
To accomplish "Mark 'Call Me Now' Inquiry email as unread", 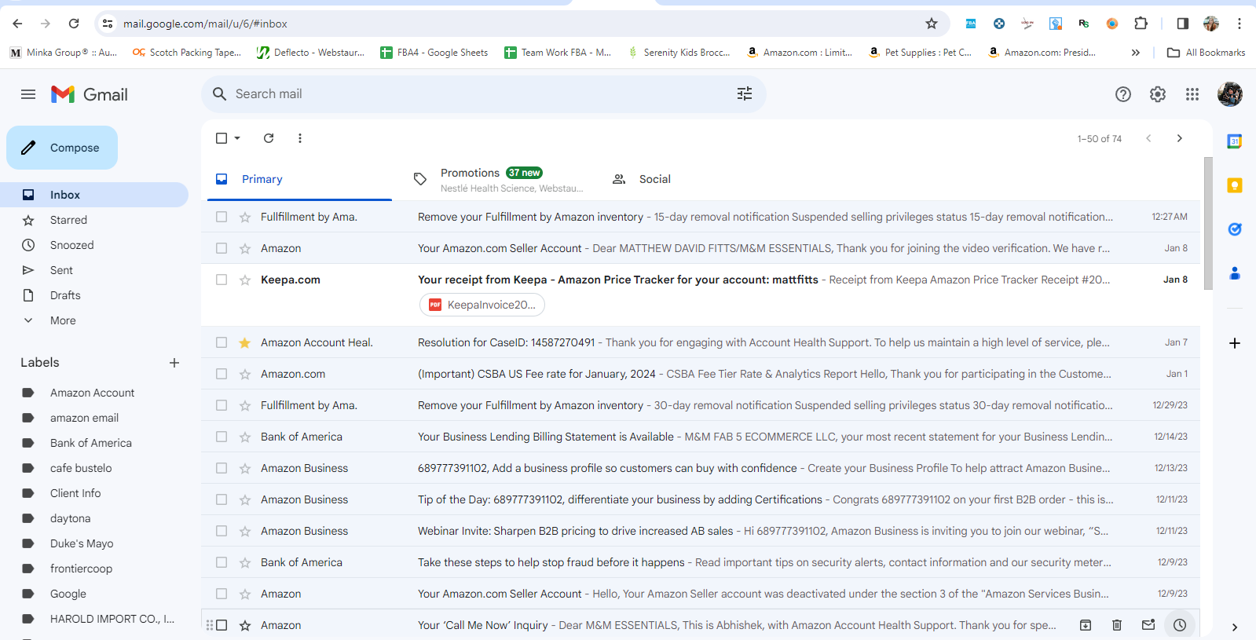I will coord(1148,625).
